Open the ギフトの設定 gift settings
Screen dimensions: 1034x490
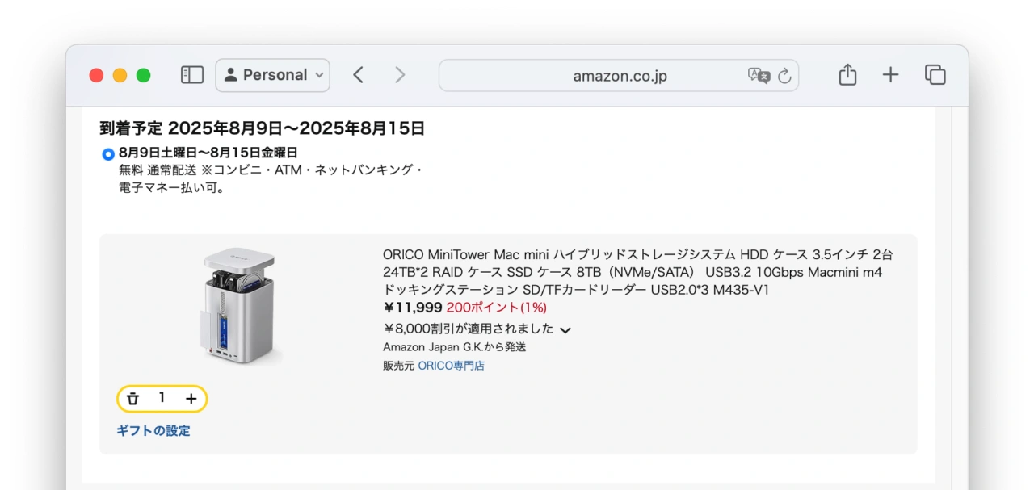pos(153,431)
